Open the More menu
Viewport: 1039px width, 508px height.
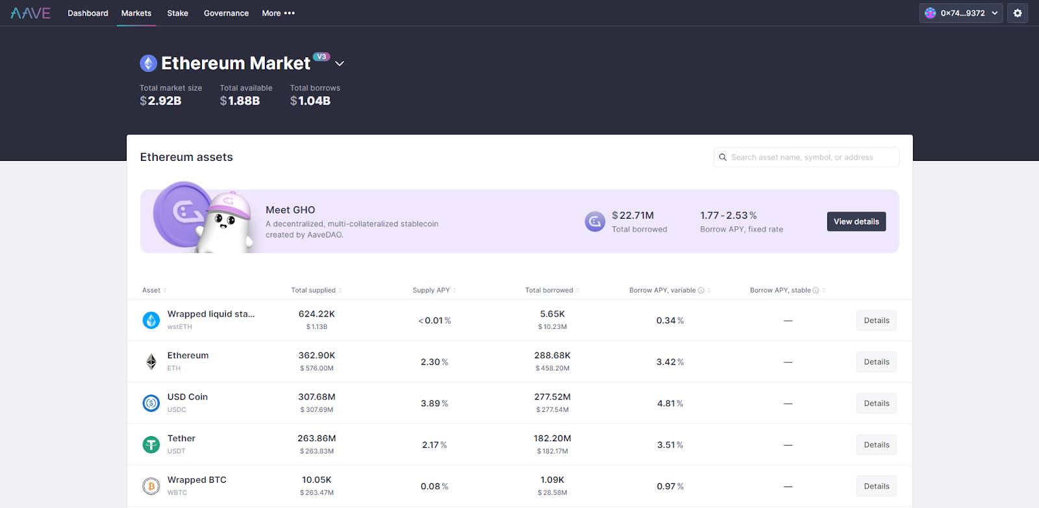(x=278, y=13)
